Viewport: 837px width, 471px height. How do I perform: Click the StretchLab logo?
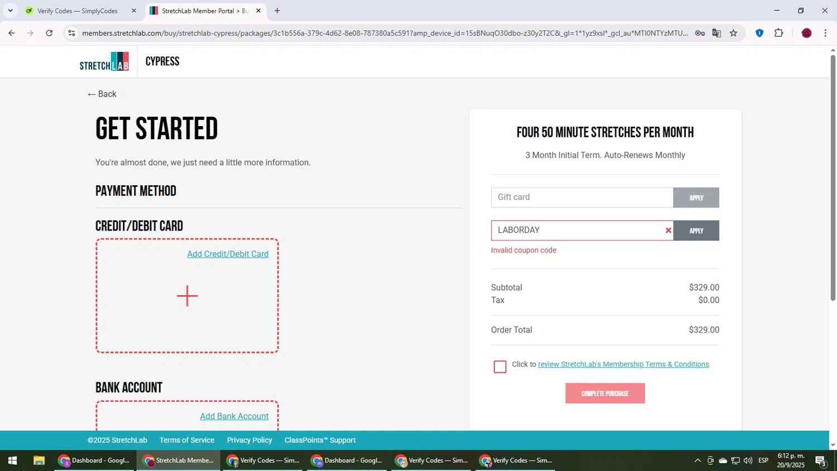click(x=104, y=61)
